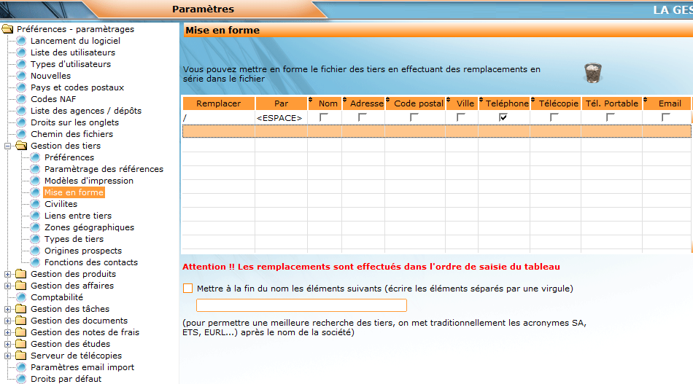Screen dimensions: 693x384
Task: Enable Mettre à la fin du nom checkbox
Action: (x=187, y=289)
